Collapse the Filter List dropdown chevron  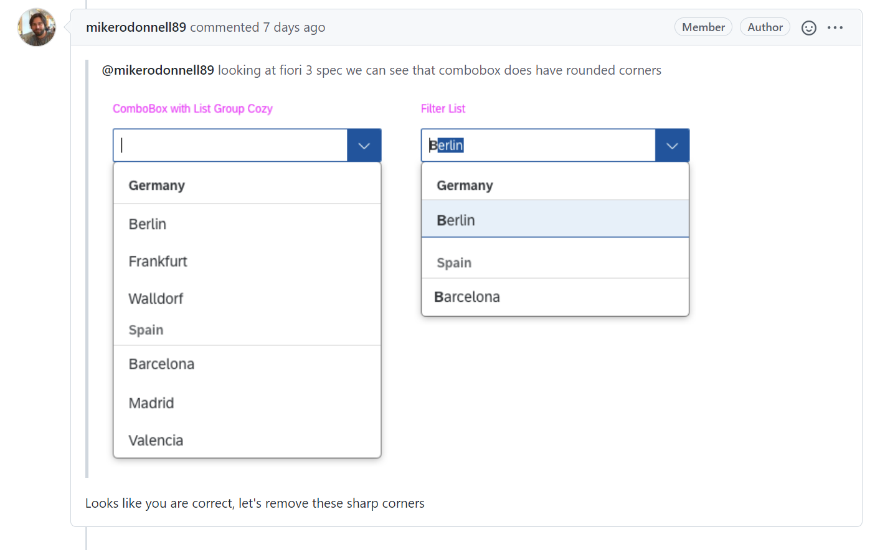pyautogui.click(x=672, y=145)
